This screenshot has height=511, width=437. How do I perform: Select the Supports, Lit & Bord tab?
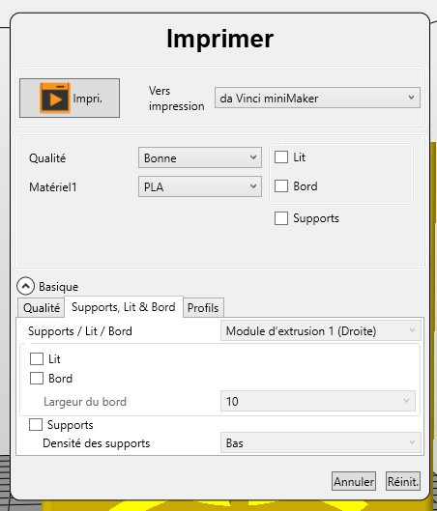[124, 307]
